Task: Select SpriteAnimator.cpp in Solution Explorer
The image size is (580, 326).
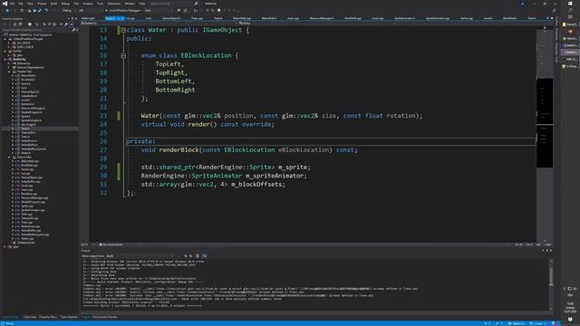Action: click(x=33, y=210)
